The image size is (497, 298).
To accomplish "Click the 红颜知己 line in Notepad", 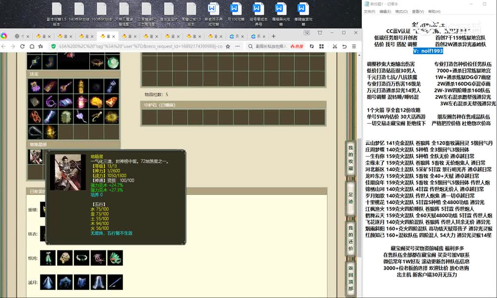I will 428,235.
